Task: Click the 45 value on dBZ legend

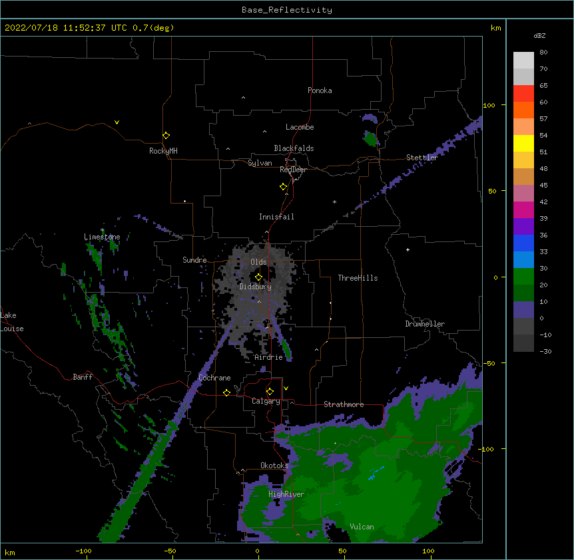Action: tap(543, 186)
